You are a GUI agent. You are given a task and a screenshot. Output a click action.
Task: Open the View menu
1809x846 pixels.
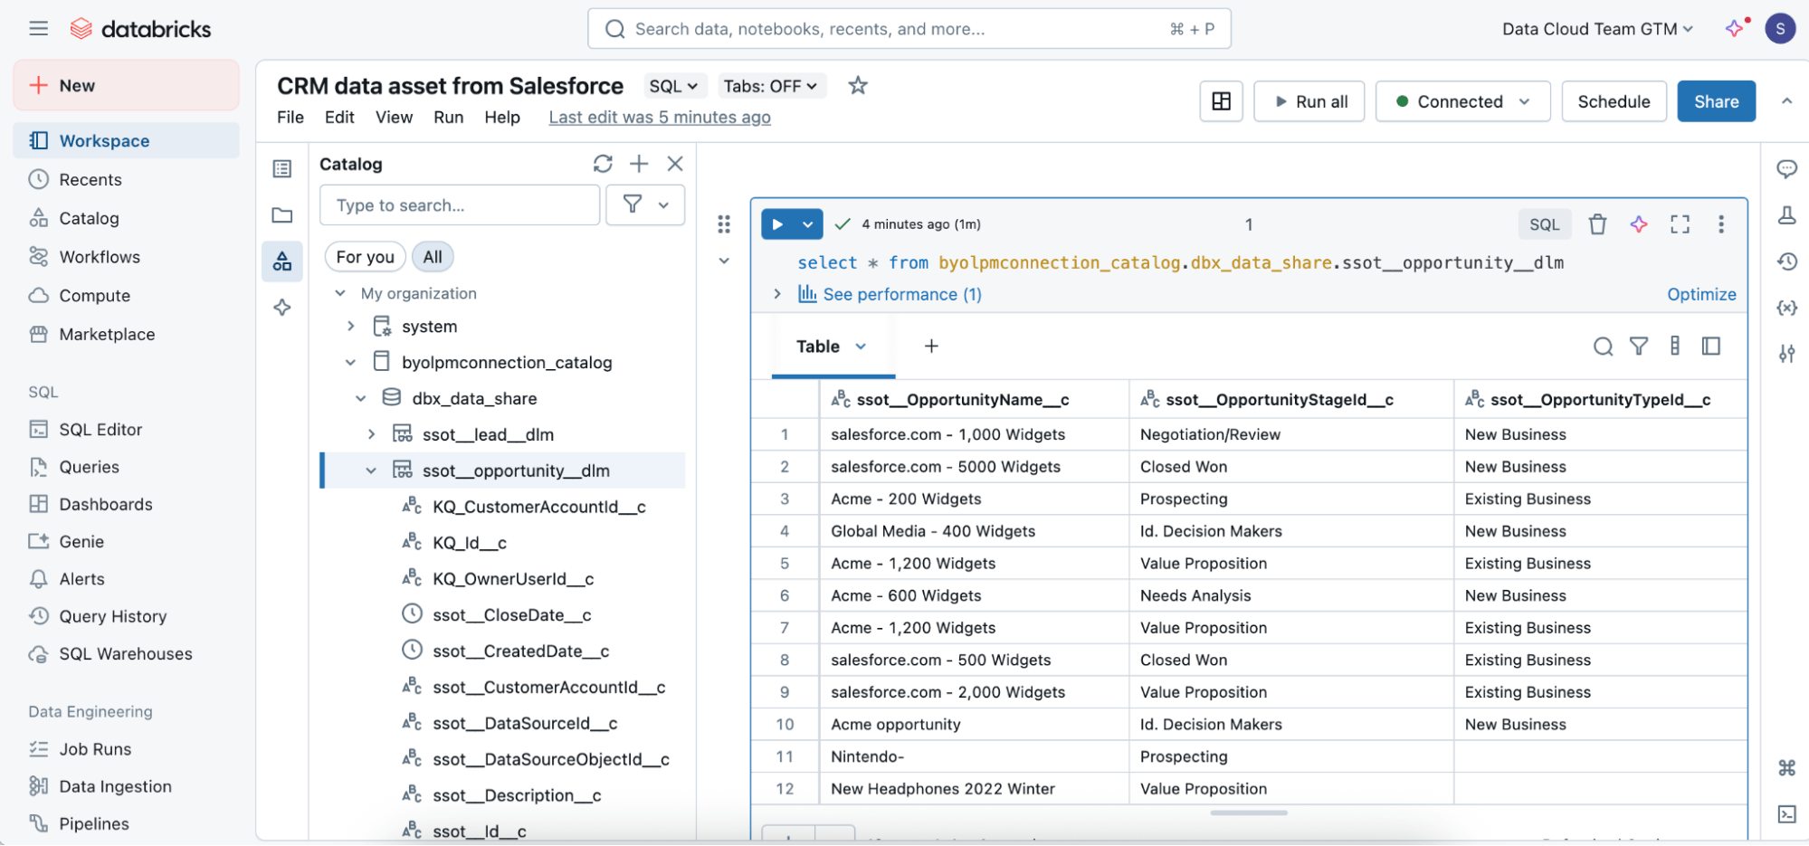click(394, 118)
